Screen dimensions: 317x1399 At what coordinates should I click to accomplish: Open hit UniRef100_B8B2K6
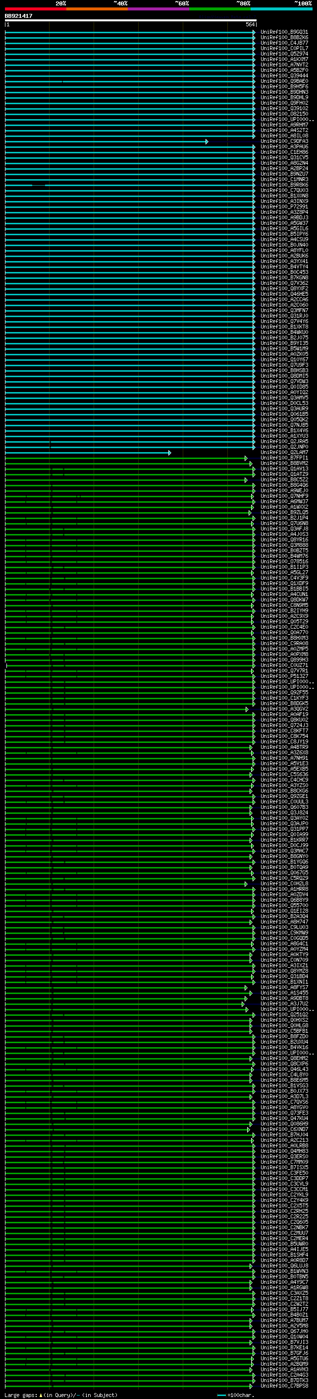(284, 38)
